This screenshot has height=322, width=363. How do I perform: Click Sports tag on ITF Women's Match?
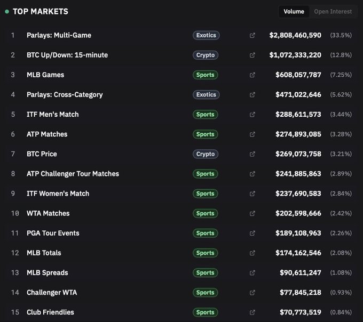click(x=205, y=194)
